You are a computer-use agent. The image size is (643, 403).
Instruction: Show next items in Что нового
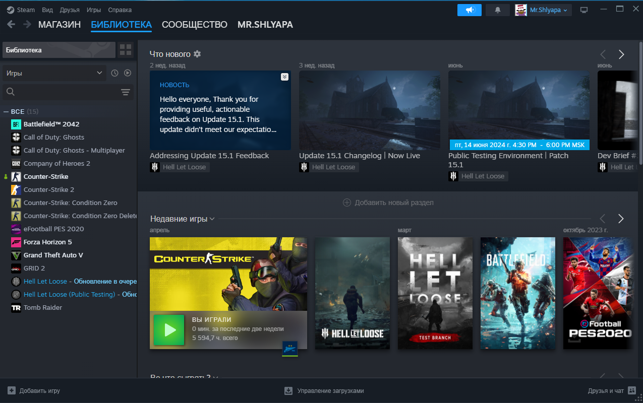621,54
